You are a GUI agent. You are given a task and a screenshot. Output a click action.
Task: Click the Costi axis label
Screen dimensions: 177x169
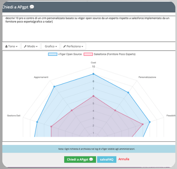pos(93,63)
